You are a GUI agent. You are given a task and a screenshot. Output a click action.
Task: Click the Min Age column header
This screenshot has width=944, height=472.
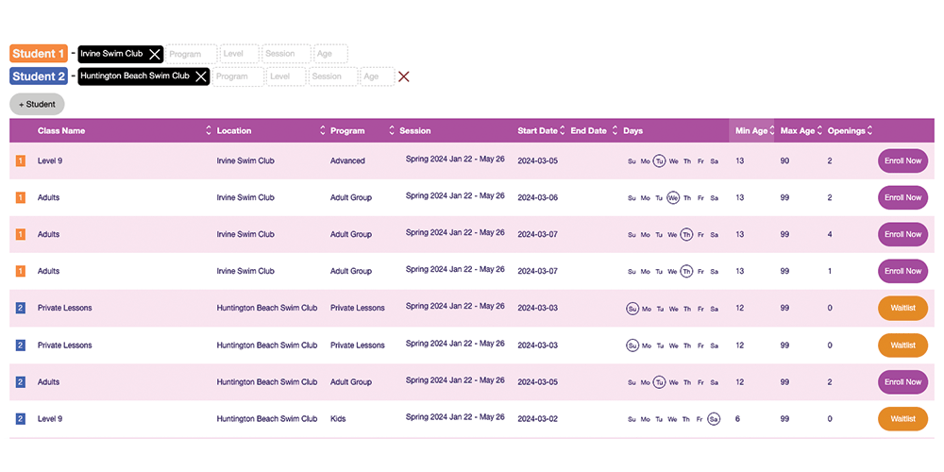click(x=751, y=130)
